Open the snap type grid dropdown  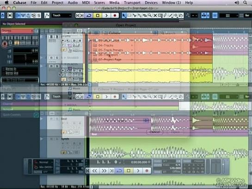point(229,15)
